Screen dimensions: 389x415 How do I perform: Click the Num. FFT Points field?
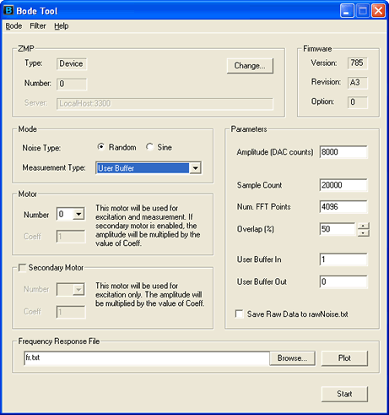coord(343,207)
